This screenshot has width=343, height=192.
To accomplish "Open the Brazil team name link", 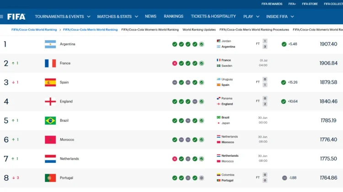I will (x=64, y=121).
